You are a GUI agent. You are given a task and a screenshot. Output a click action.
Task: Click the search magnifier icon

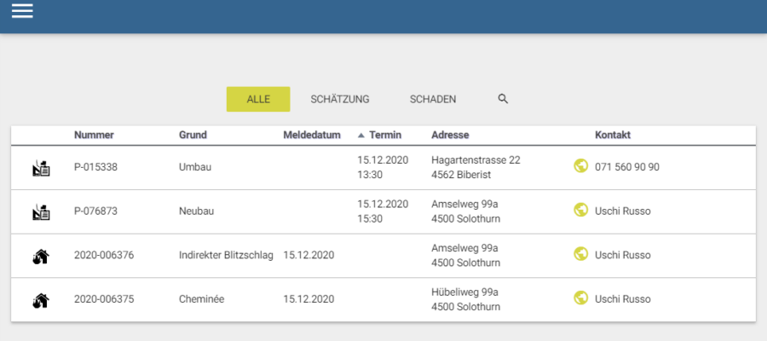coord(503,99)
